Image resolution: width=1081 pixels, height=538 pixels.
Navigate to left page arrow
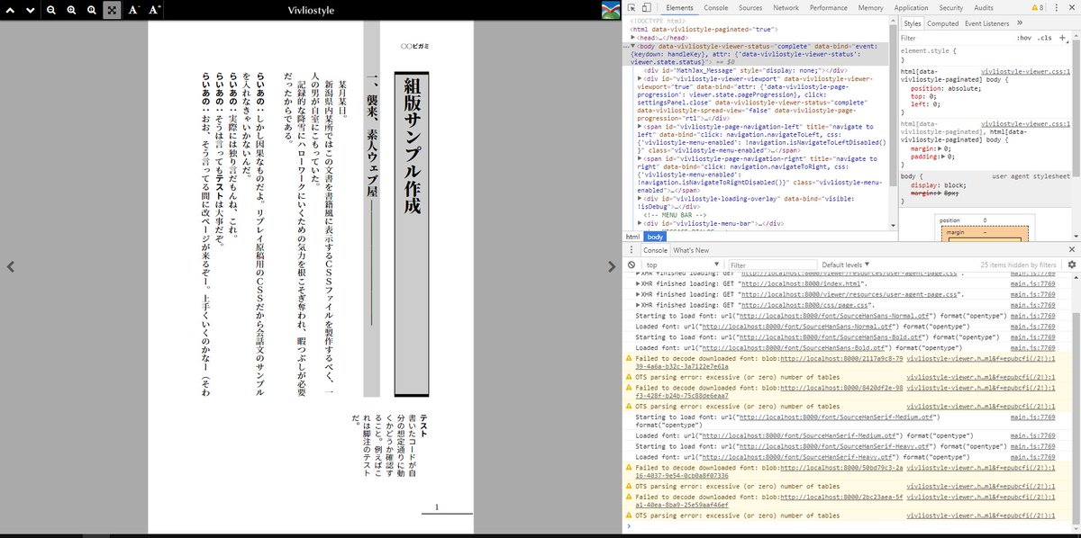click(x=10, y=266)
